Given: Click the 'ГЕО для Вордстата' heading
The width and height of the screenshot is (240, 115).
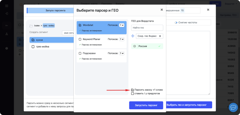Looking at the screenshot, I should point(142,21).
